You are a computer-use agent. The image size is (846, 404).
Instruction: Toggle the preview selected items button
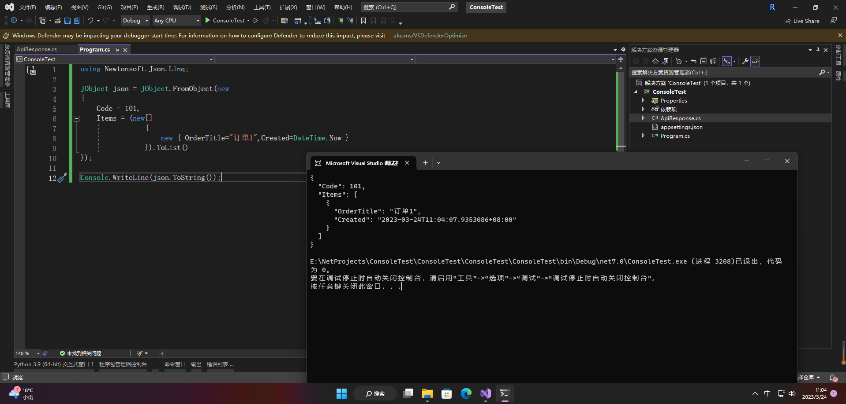[x=755, y=61]
